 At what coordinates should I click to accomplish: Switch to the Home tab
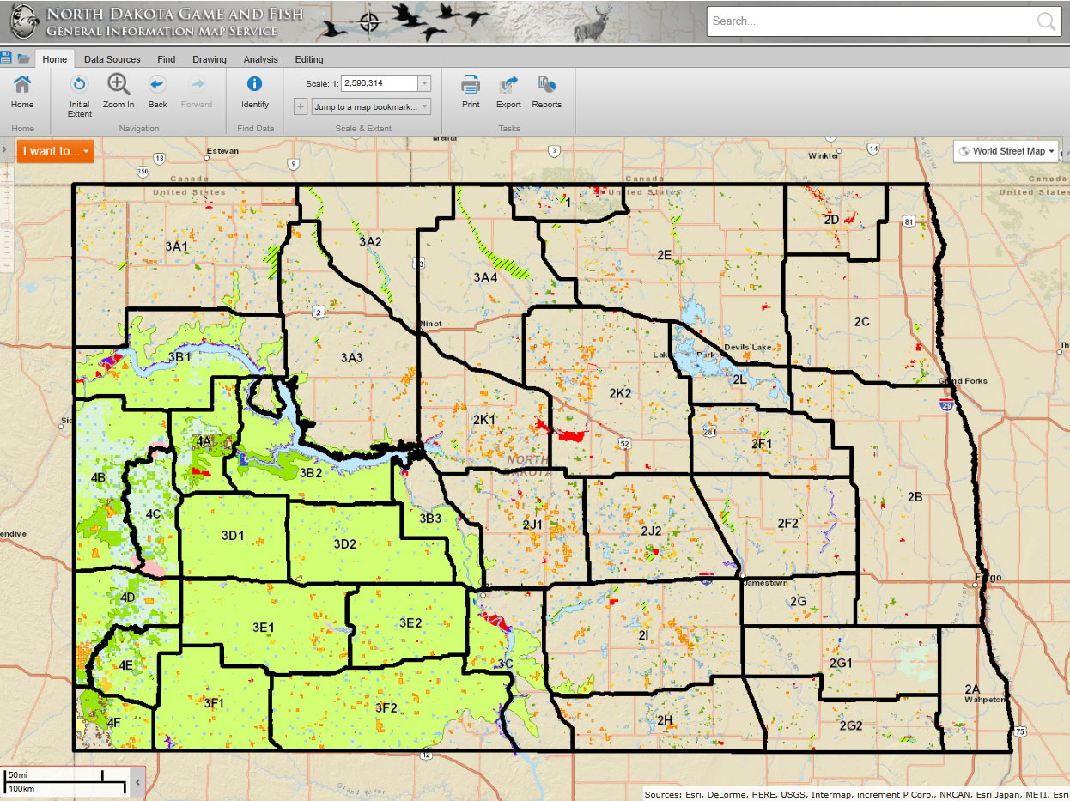(x=54, y=59)
